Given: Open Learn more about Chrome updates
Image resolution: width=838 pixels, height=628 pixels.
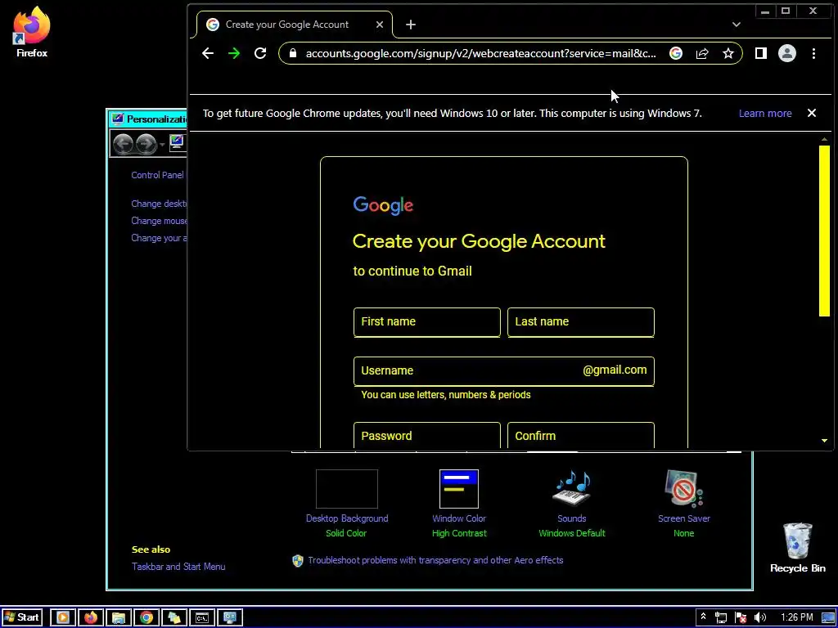Looking at the screenshot, I should pos(765,113).
